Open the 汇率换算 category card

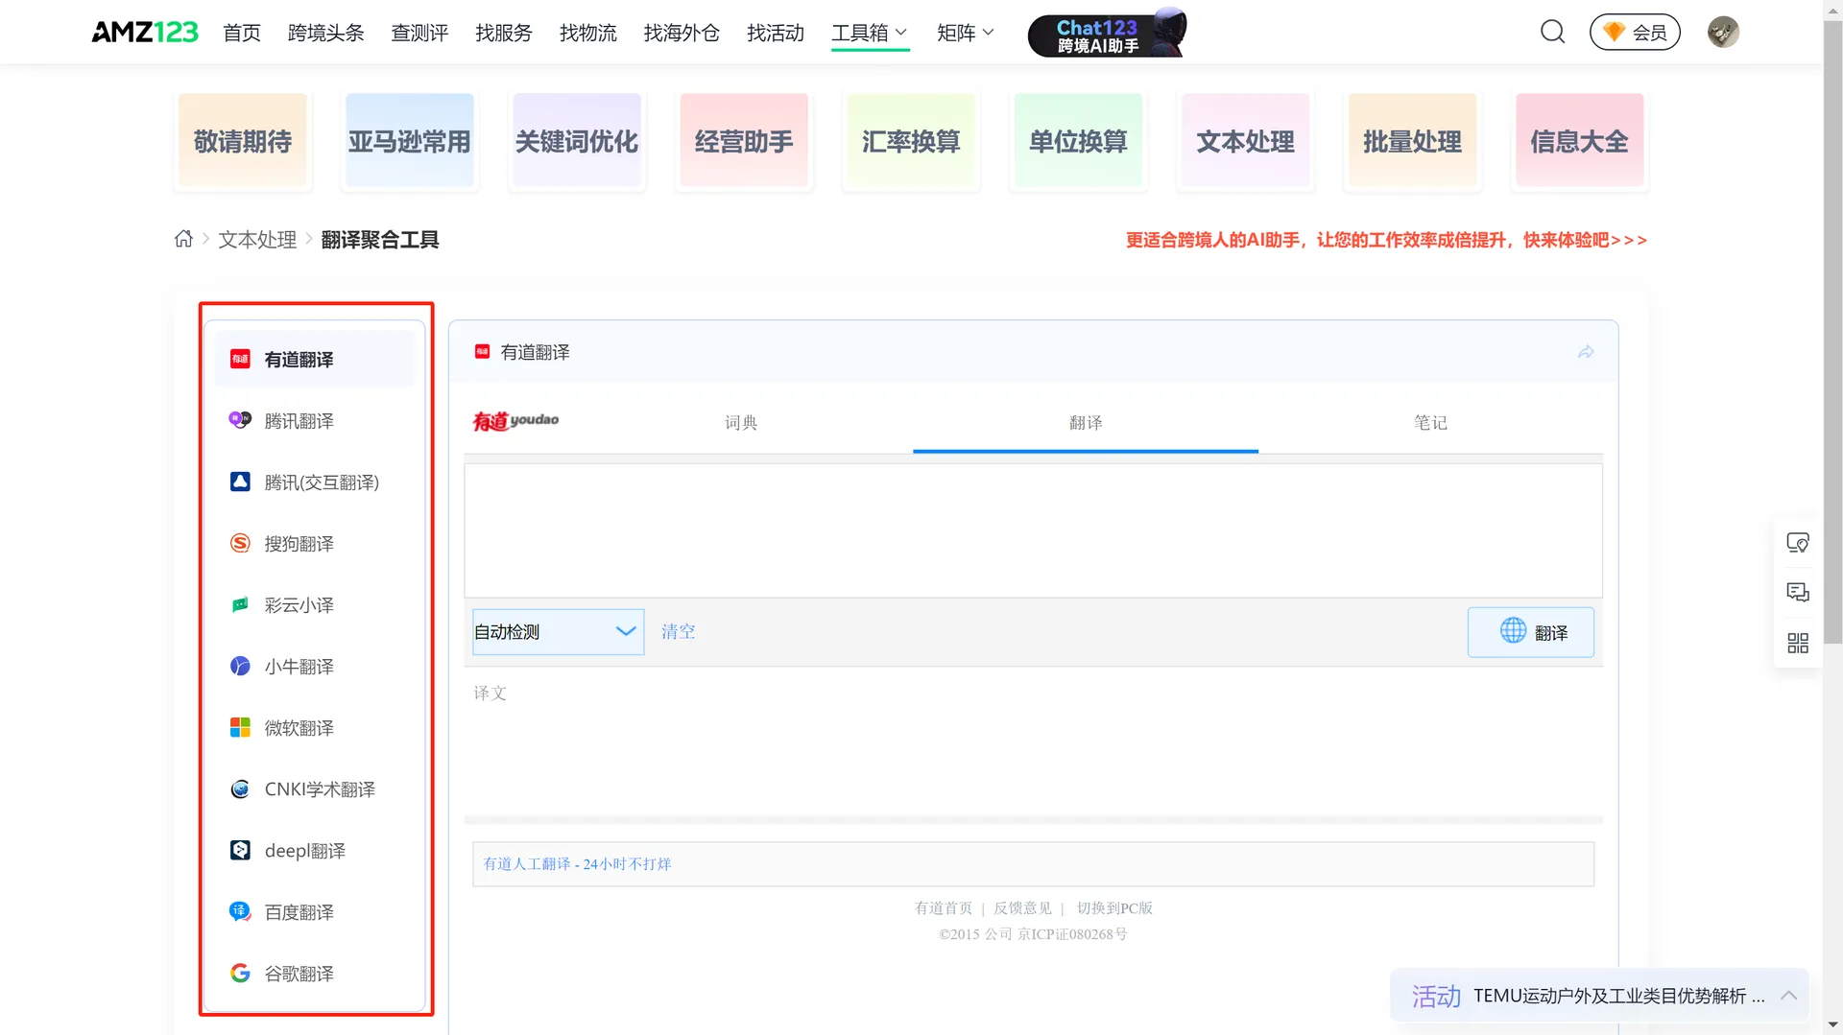911,140
